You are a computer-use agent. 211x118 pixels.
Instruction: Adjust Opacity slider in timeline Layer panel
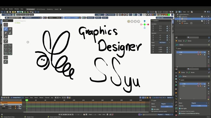point(166,107)
